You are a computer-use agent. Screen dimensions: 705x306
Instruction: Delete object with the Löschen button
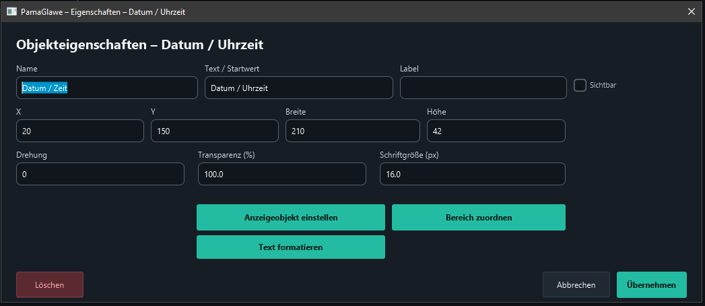pyautogui.click(x=50, y=285)
